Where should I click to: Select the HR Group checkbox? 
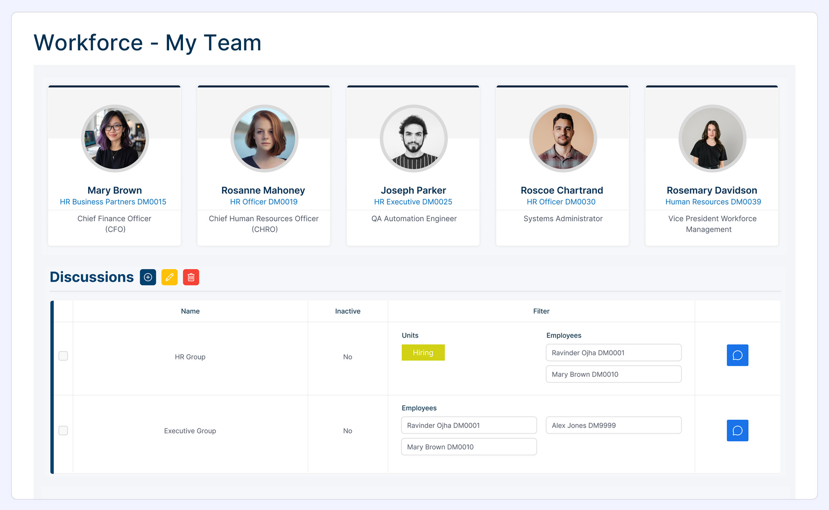coord(63,356)
